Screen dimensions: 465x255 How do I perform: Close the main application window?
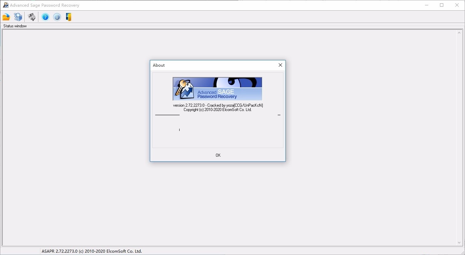tap(457, 5)
